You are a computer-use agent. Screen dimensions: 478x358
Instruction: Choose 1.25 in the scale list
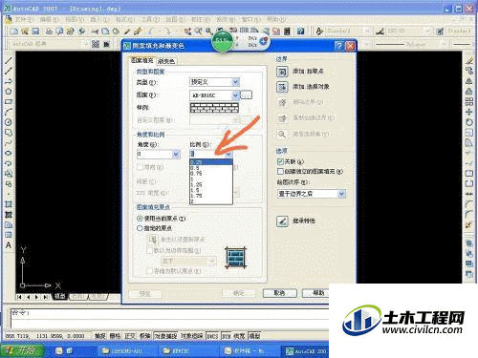click(211, 184)
